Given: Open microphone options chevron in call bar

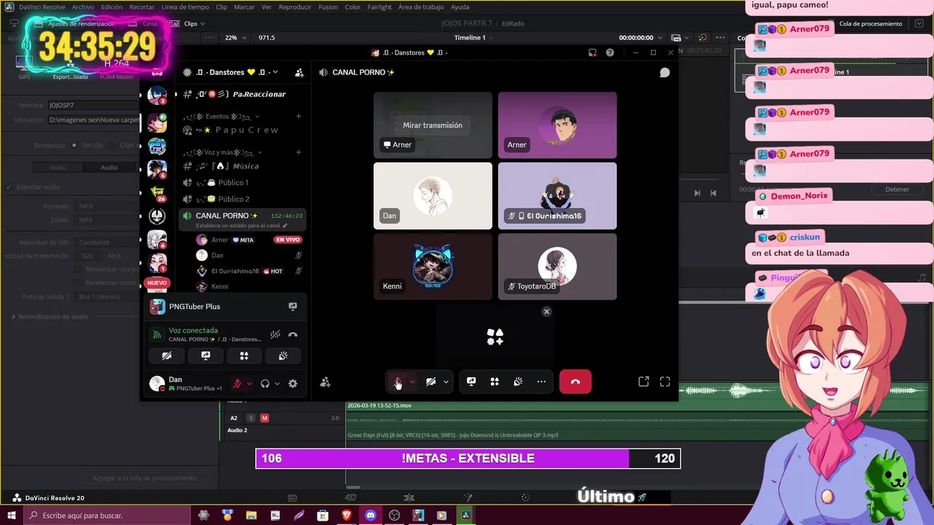Looking at the screenshot, I should pos(412,381).
